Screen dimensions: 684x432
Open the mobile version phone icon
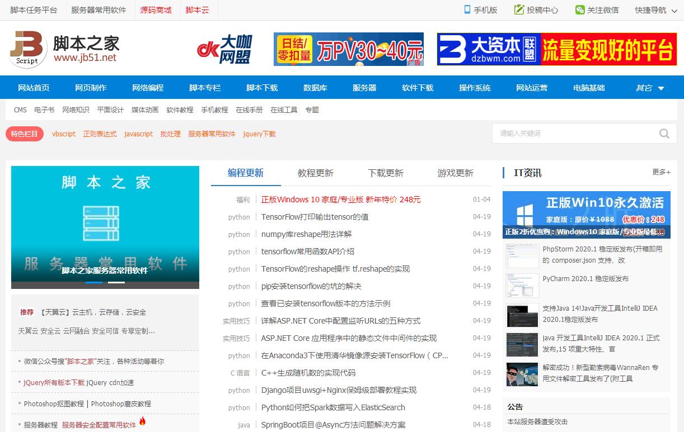pyautogui.click(x=467, y=10)
